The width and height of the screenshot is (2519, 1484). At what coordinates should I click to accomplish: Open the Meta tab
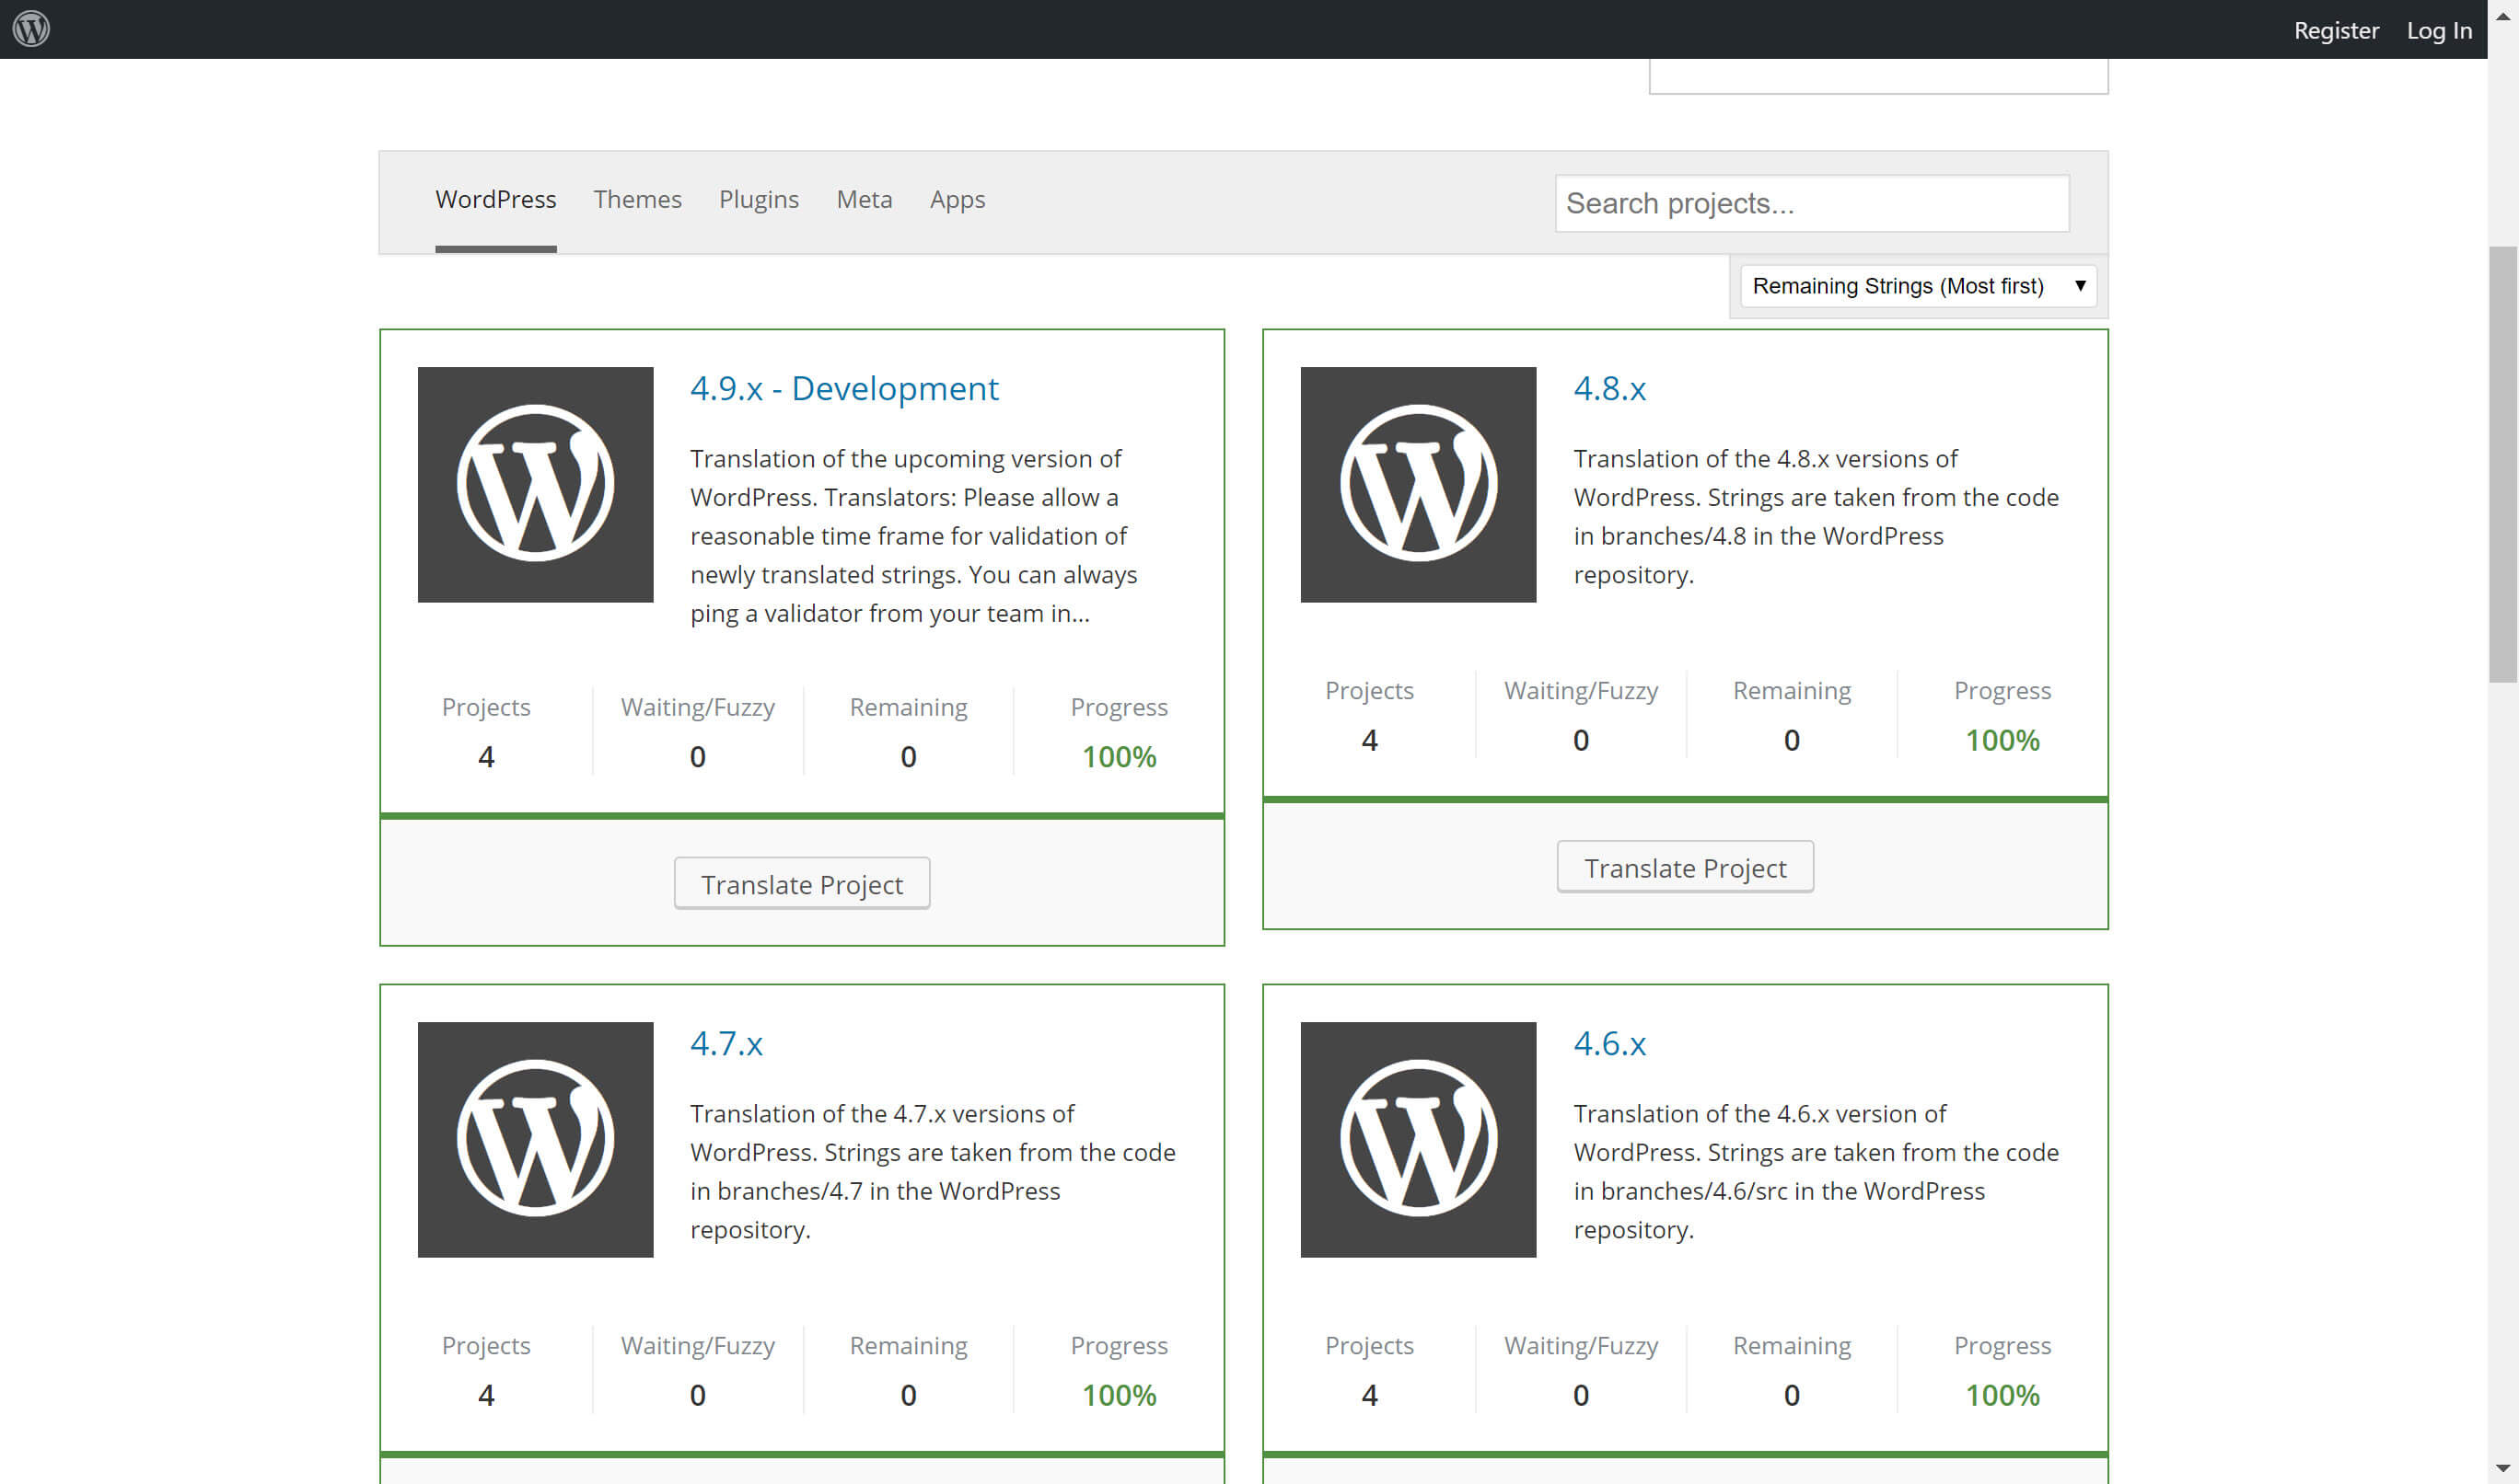click(865, 200)
